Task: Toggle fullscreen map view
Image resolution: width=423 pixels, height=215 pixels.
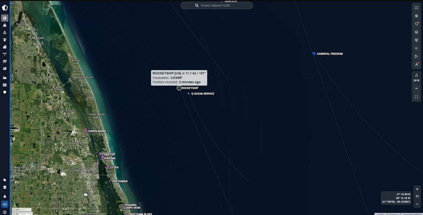Action: (416, 97)
